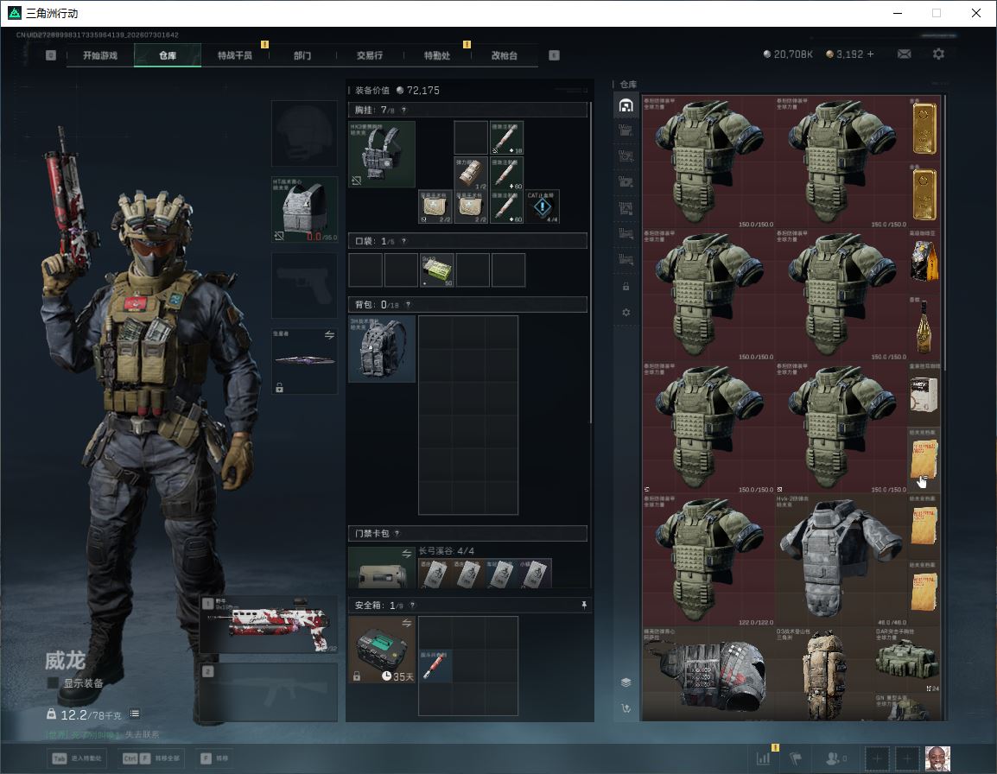The width and height of the screenshot is (997, 774).
Task: Open the 特战干员 tab
Action: [235, 55]
